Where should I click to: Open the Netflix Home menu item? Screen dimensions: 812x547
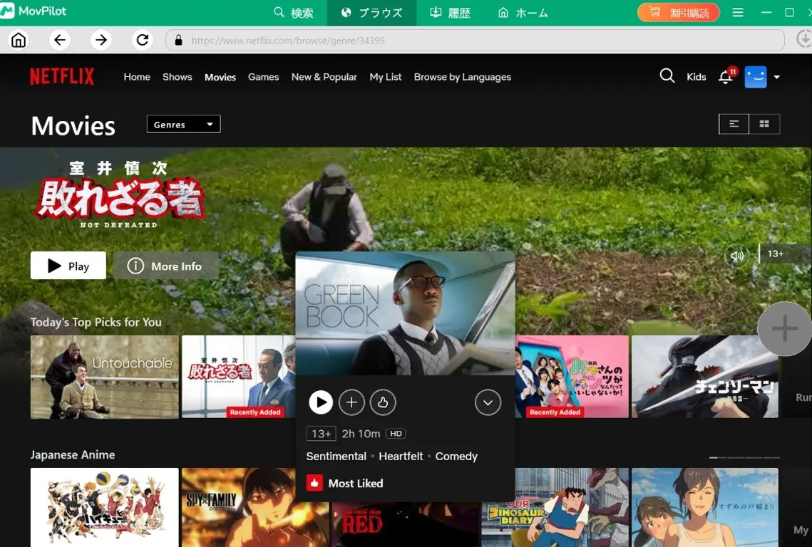(137, 77)
